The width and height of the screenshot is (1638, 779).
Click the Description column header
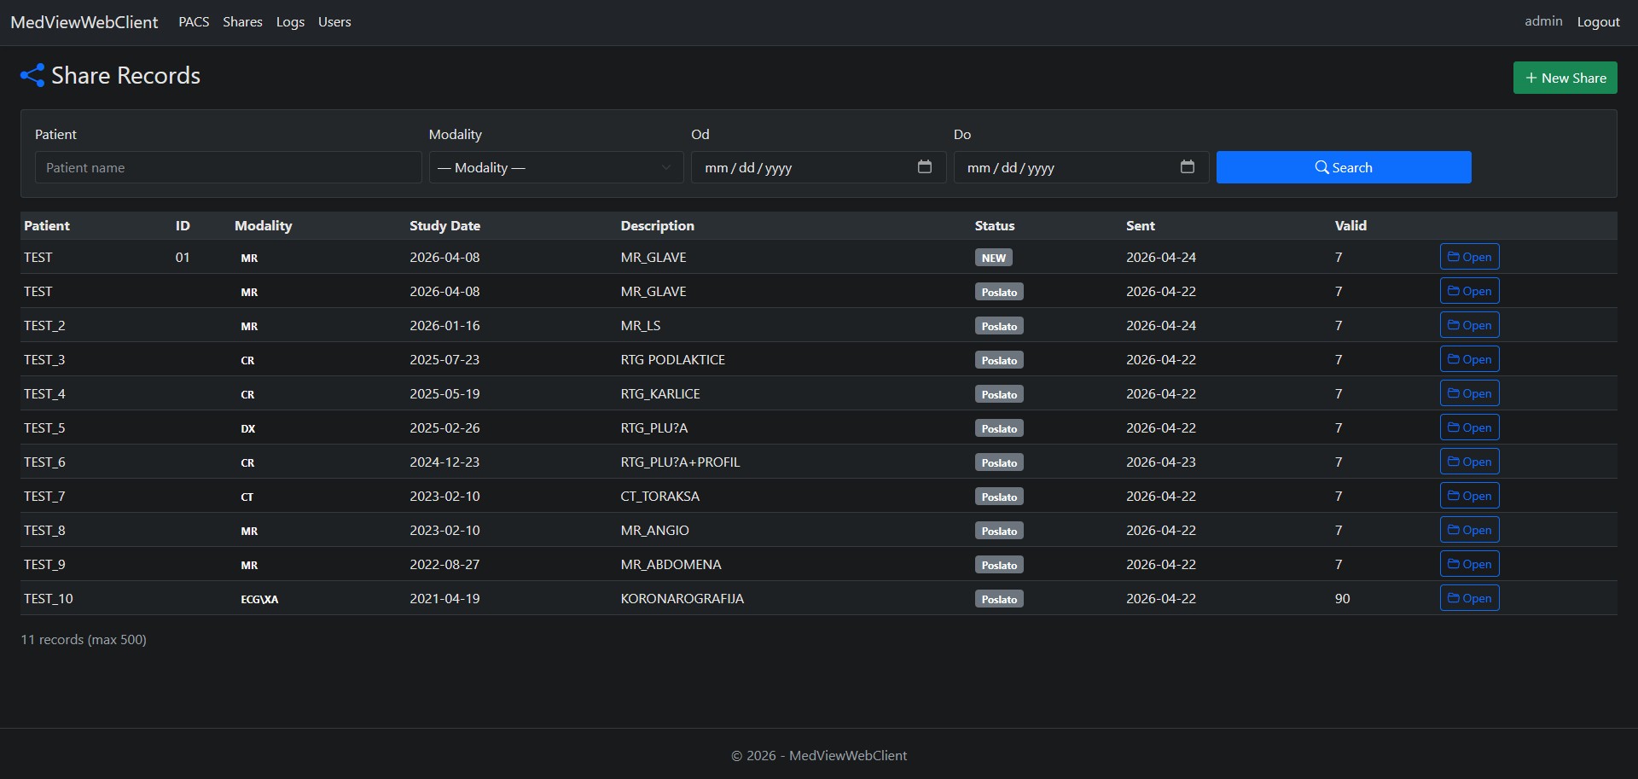[658, 225]
